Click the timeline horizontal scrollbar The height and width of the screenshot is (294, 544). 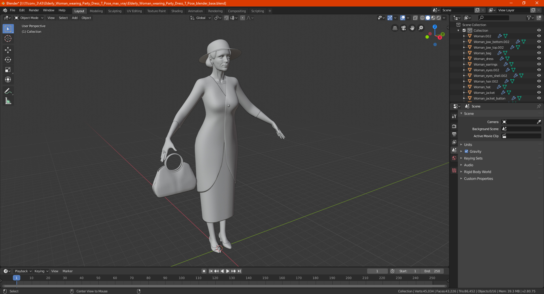[x=224, y=286]
